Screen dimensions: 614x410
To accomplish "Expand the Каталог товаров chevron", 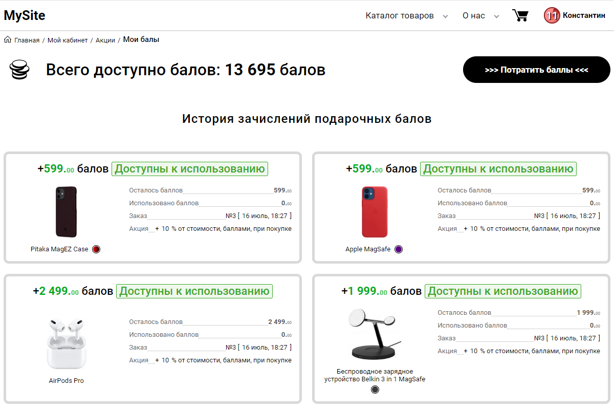I will tap(445, 16).
